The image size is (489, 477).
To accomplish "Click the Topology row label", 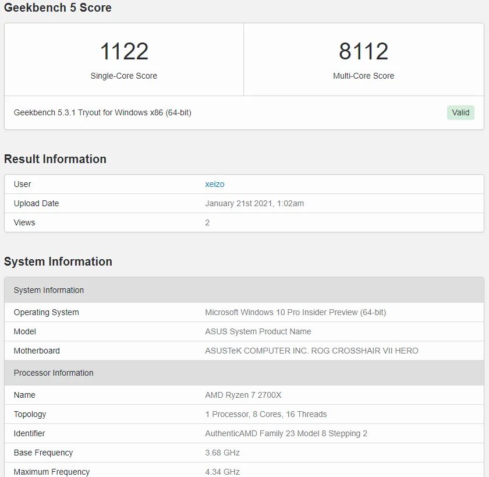I will (30, 414).
